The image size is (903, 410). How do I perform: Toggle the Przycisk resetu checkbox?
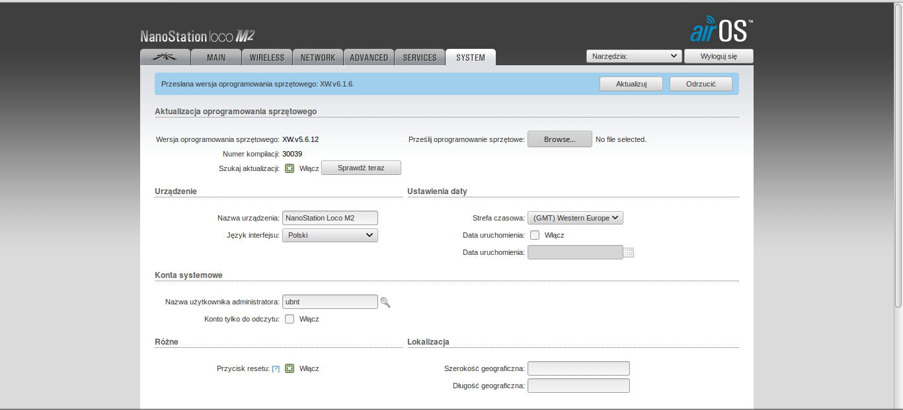point(290,368)
